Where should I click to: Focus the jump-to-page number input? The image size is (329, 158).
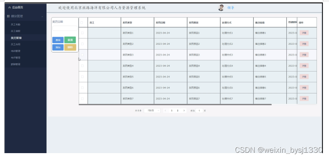(x=199, y=110)
